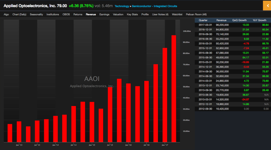Go to the Watchlist tab
Viewport: 271px width, 150px height.
click(x=177, y=14)
